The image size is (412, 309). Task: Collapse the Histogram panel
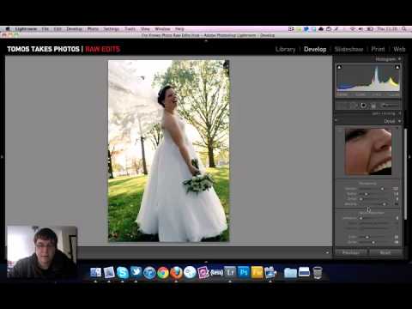coord(400,59)
